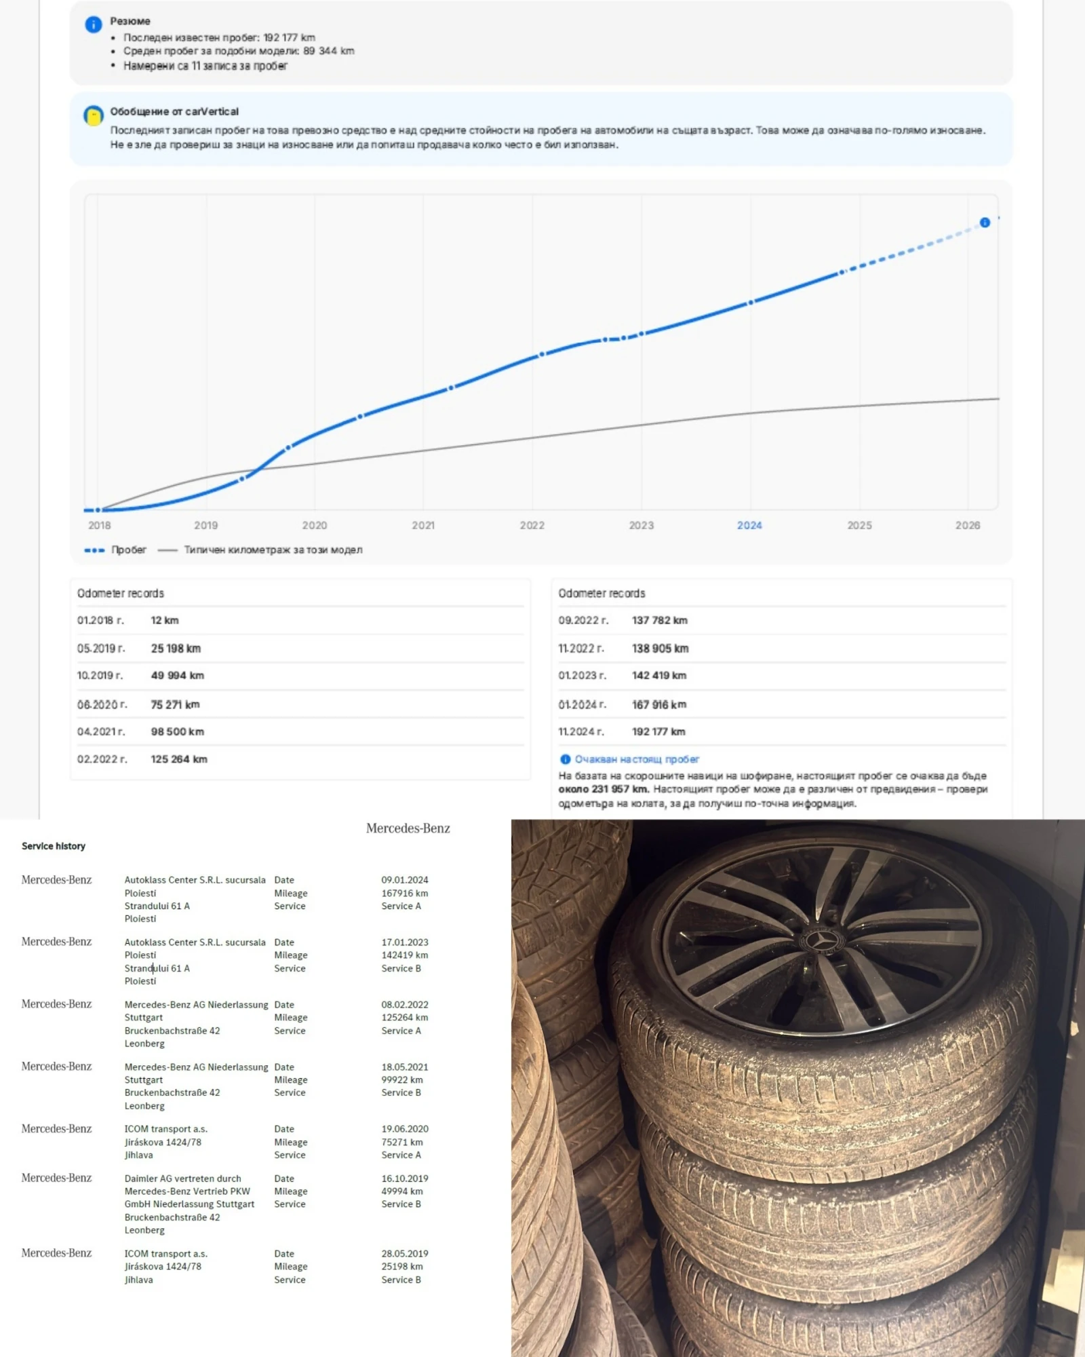Screen dimensions: 1085x1357
Task: Click the info icon before Очакван настоящ пробег
Action: click(565, 758)
